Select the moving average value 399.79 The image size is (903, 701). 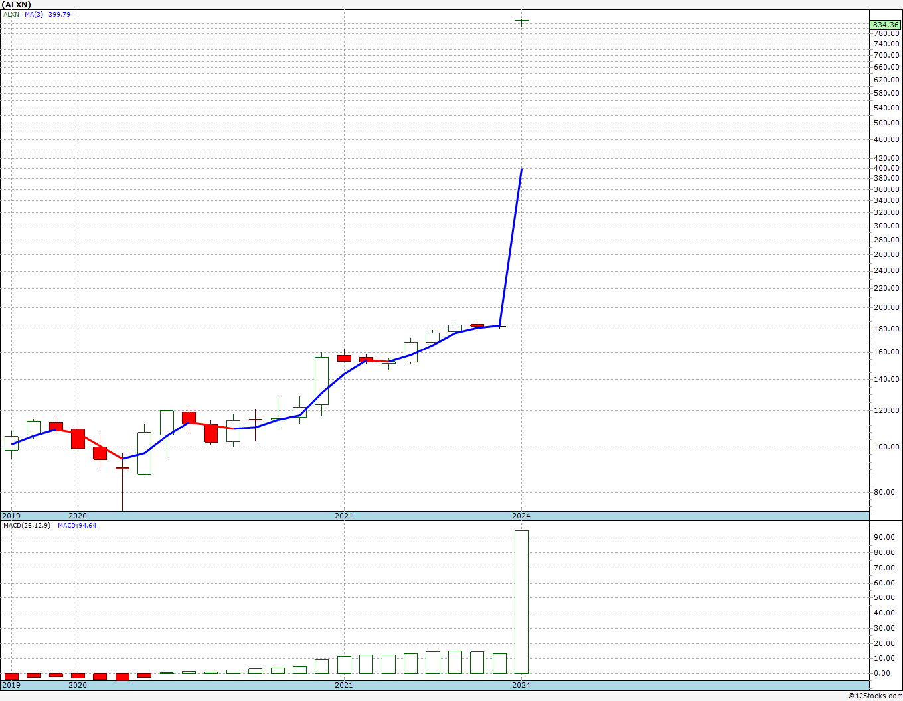tap(59, 14)
